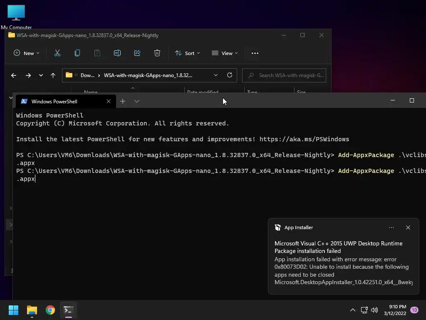Click the Search WSA-with-magisk search box
The width and height of the screenshot is (426, 320).
(x=284, y=75)
